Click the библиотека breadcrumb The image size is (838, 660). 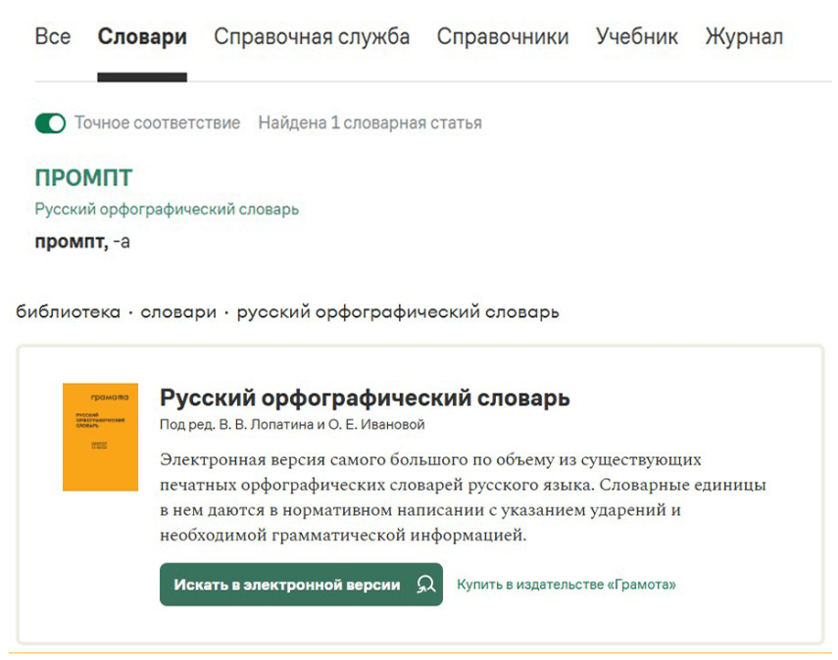coord(69,311)
